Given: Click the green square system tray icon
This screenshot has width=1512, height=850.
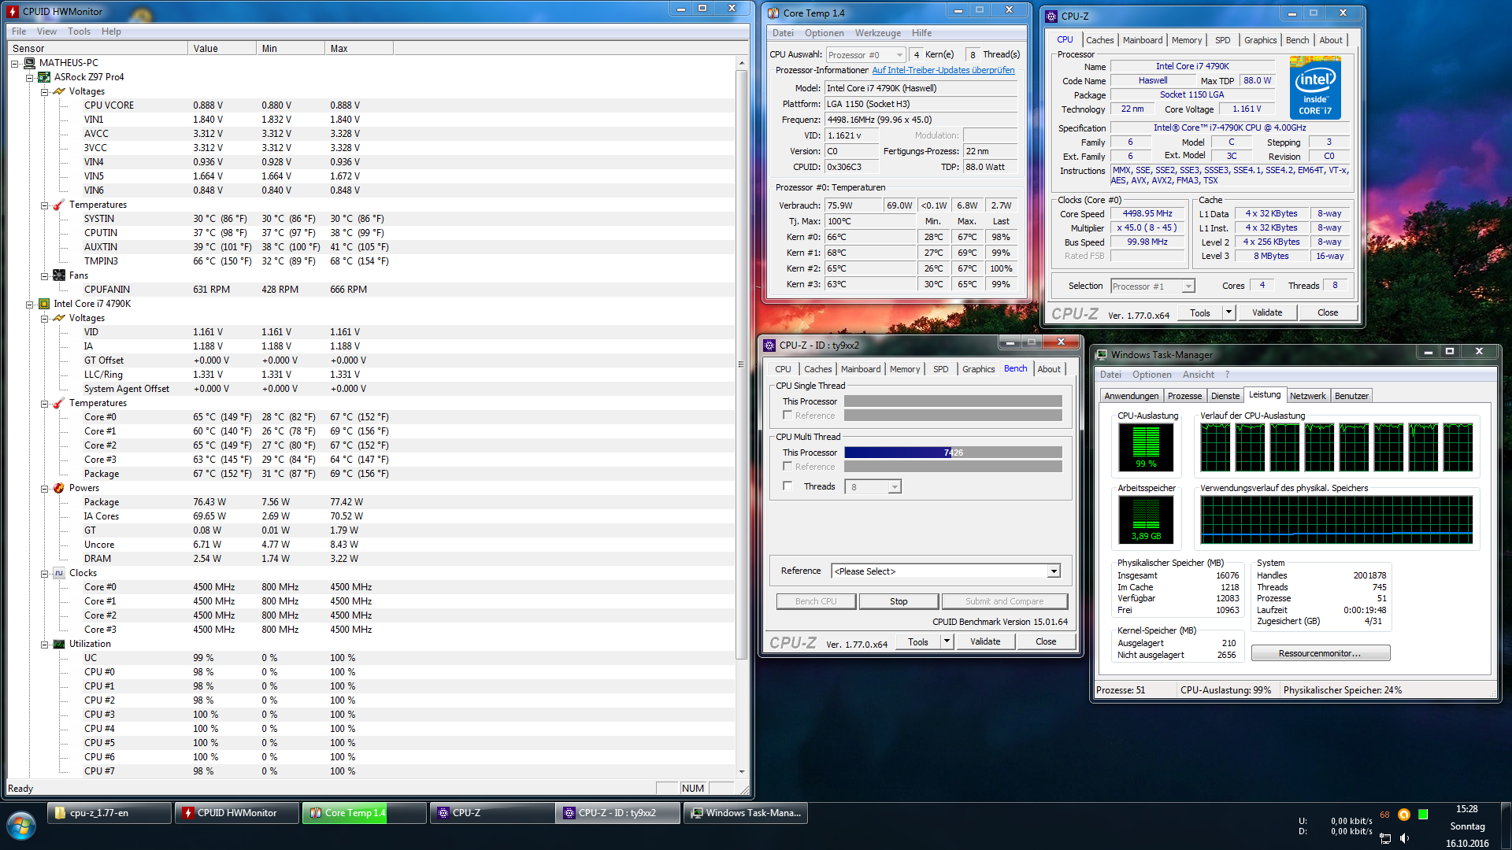Looking at the screenshot, I should [1423, 815].
